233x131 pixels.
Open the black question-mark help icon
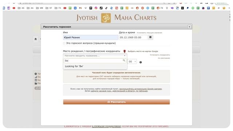[x=141, y=62]
